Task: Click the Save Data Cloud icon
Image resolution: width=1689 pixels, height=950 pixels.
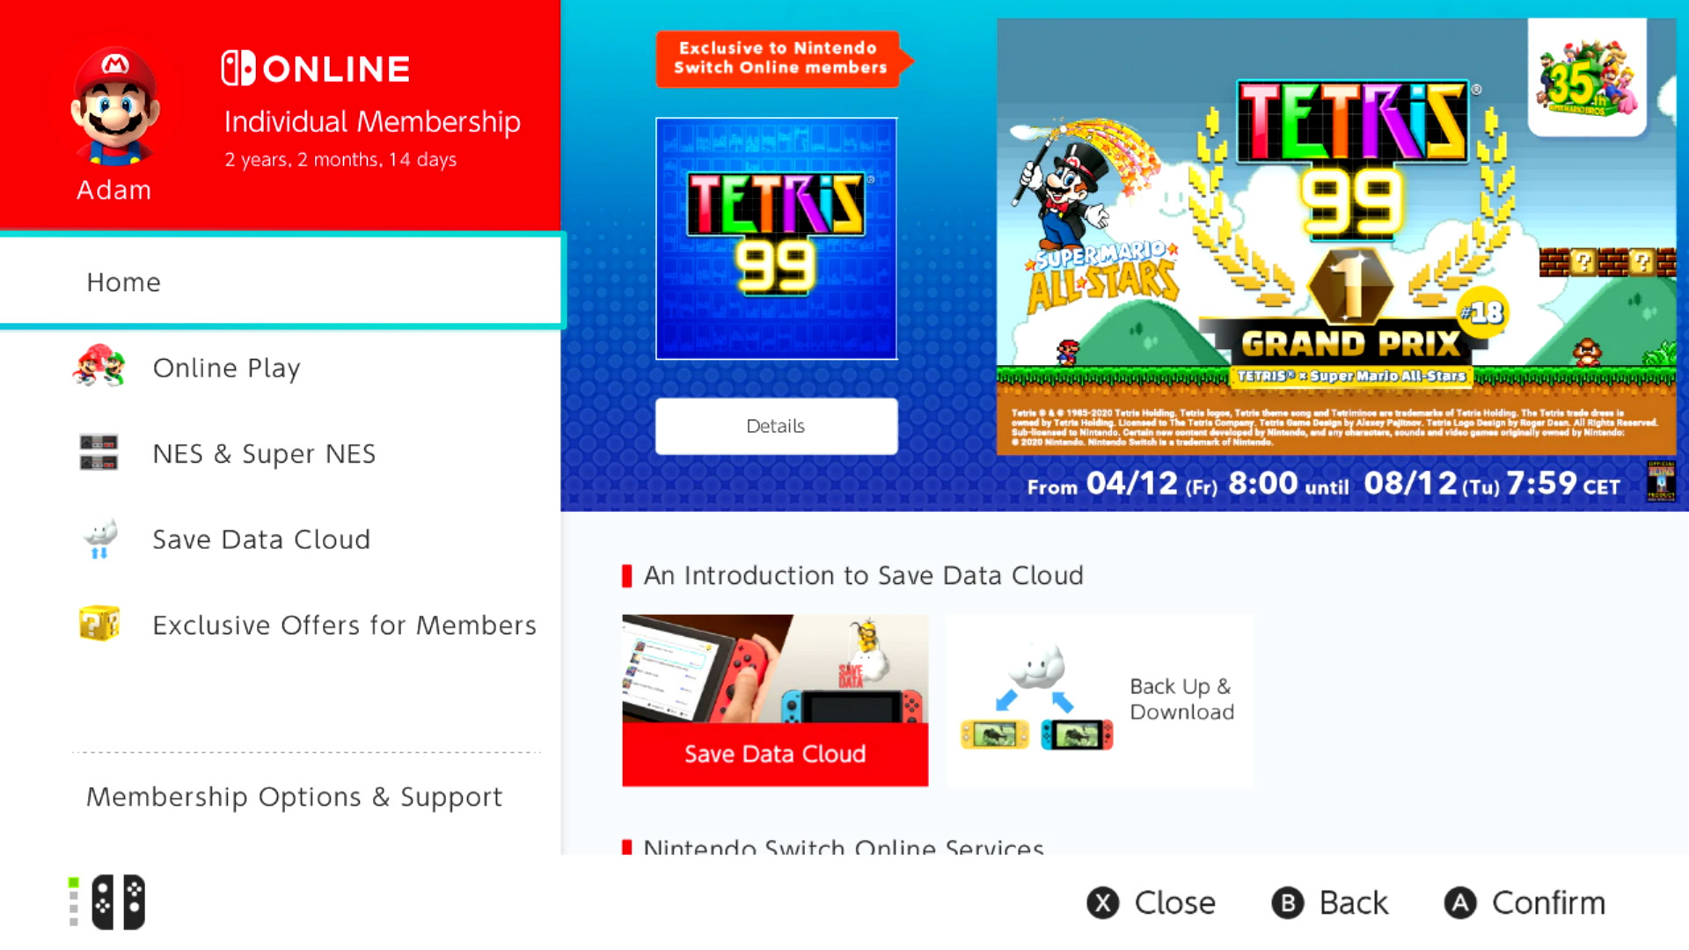Action: click(x=99, y=538)
